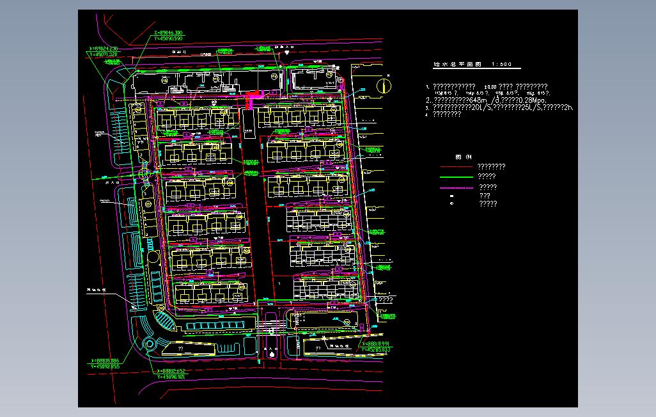Click the north arrow compass symbol
Image resolution: width=656 pixels, height=417 pixels.
[384, 86]
